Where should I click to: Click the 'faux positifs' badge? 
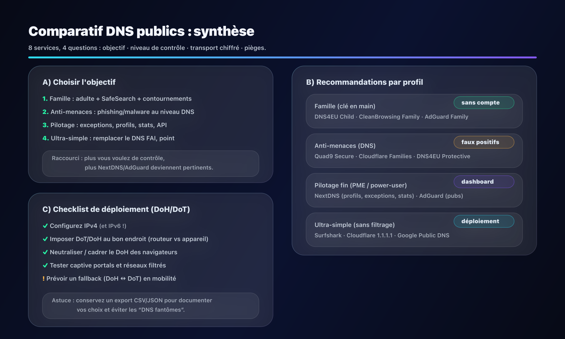tap(483, 142)
